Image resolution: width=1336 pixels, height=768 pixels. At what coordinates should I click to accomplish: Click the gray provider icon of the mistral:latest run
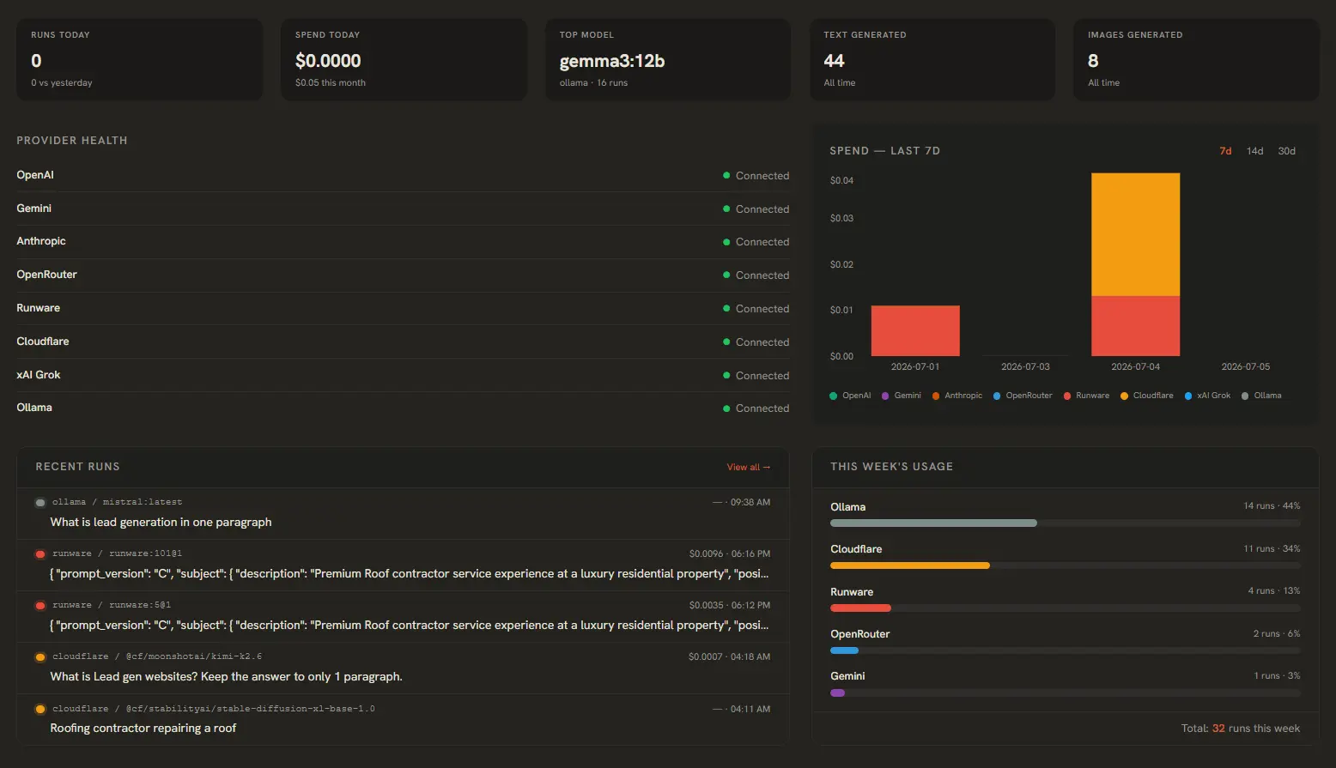tap(40, 503)
